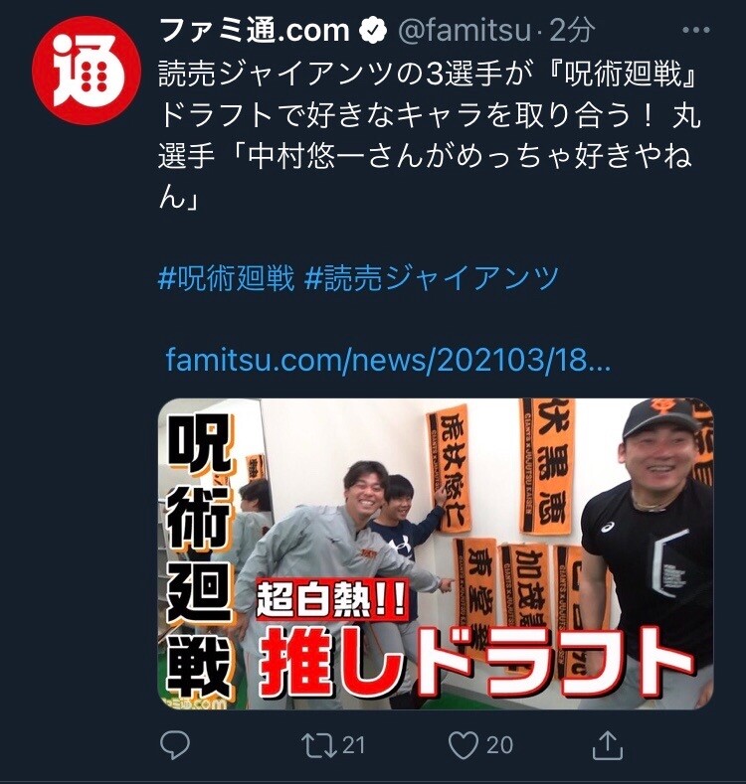Open the share menu via upload icon
Viewport: 746px width, 784px height.
pyautogui.click(x=608, y=744)
